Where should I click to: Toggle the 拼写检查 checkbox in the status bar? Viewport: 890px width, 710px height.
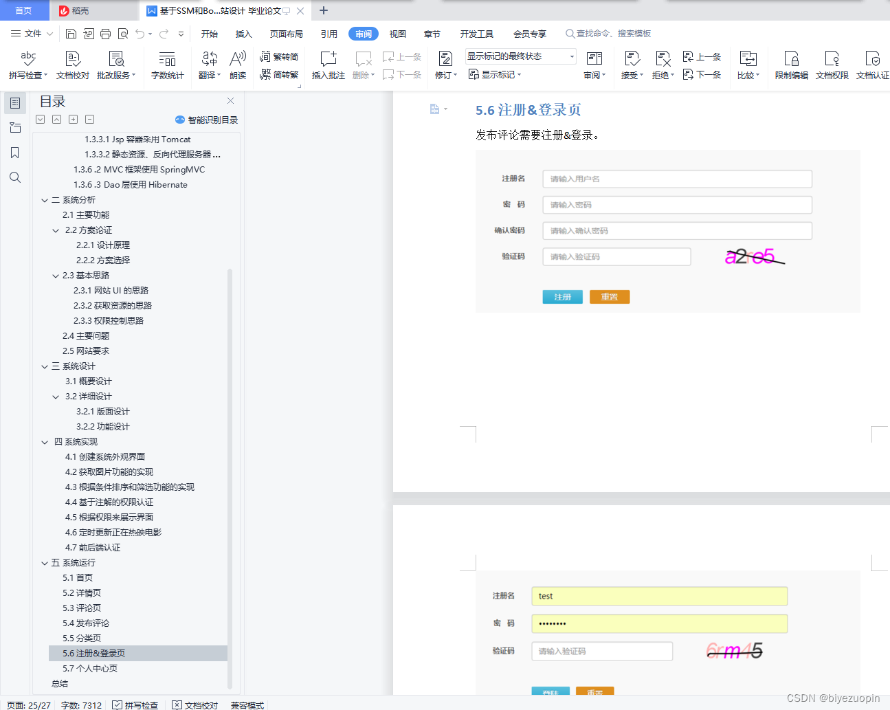tap(118, 705)
